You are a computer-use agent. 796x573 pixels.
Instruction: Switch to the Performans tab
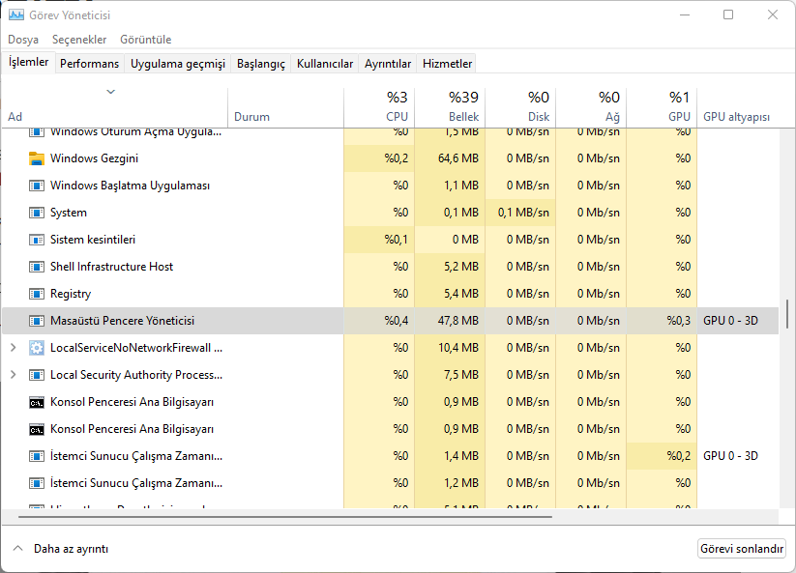click(x=89, y=64)
